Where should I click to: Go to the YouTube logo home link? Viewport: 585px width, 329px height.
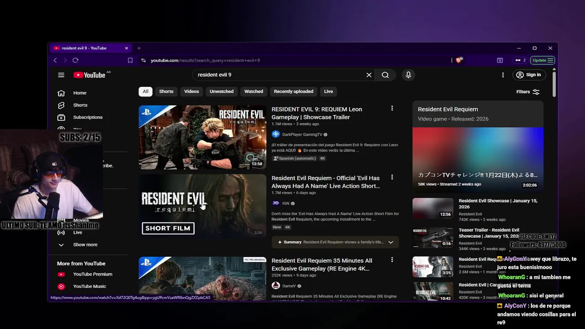point(90,75)
